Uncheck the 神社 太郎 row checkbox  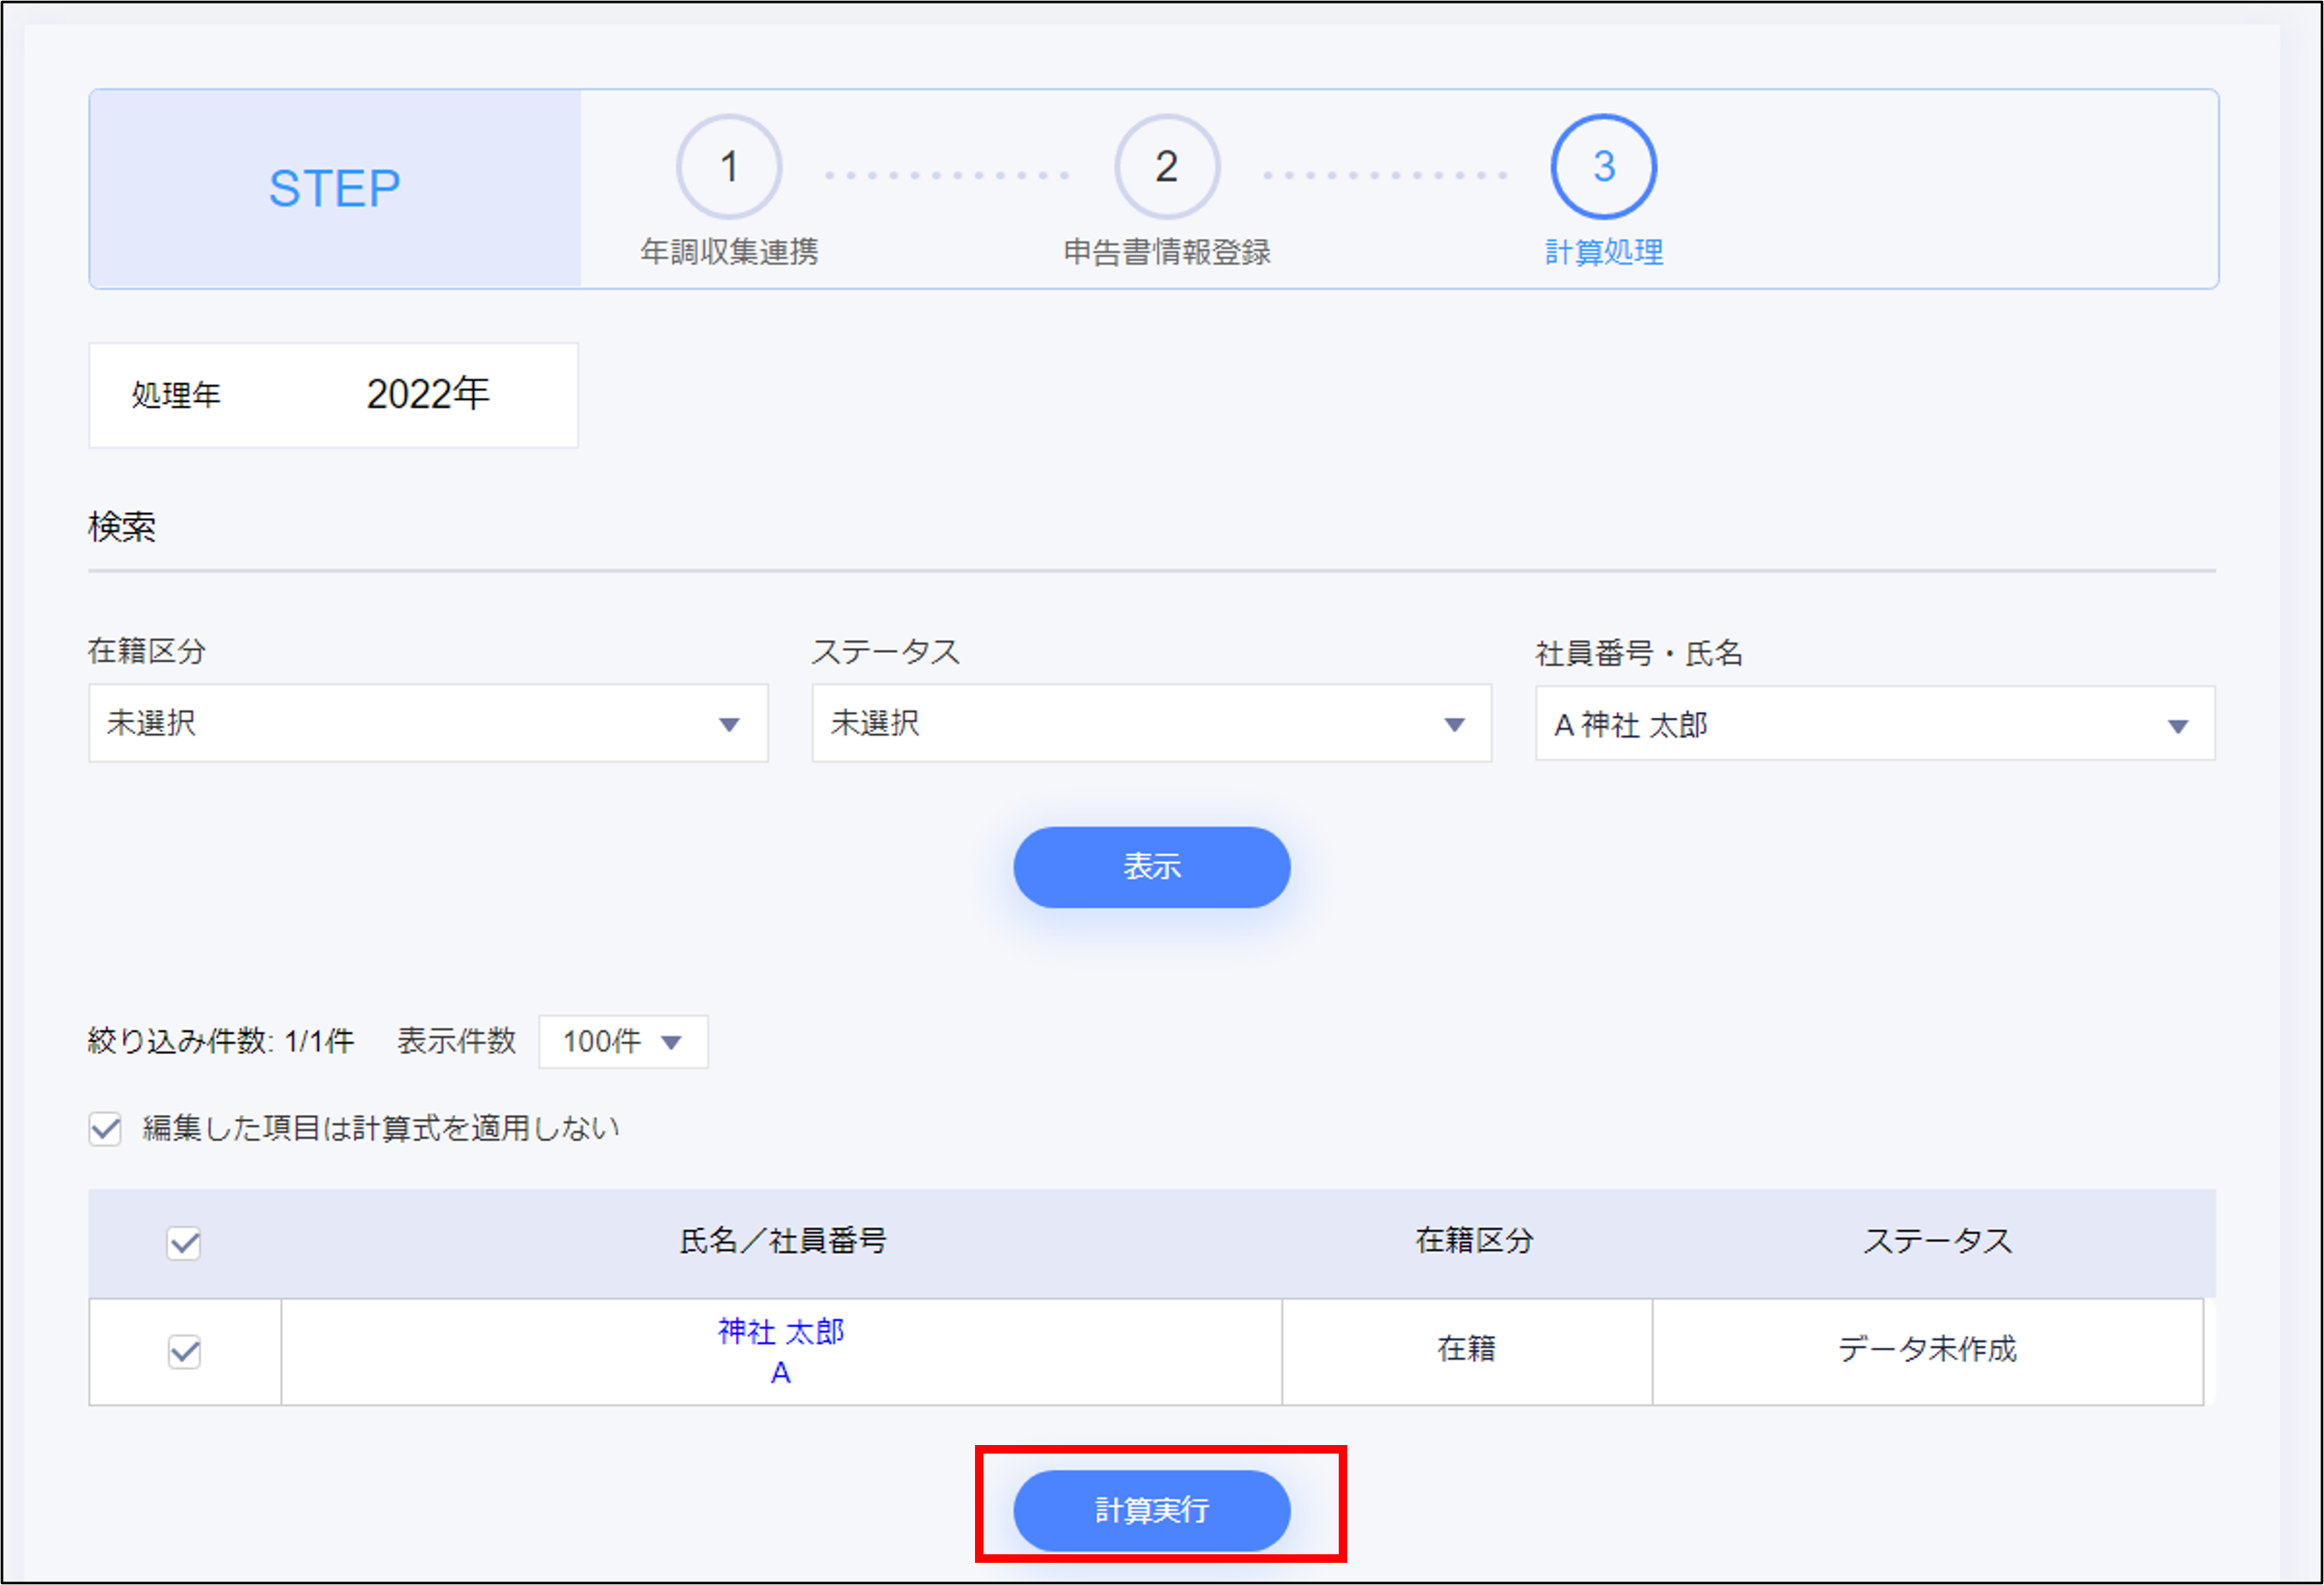(x=184, y=1352)
